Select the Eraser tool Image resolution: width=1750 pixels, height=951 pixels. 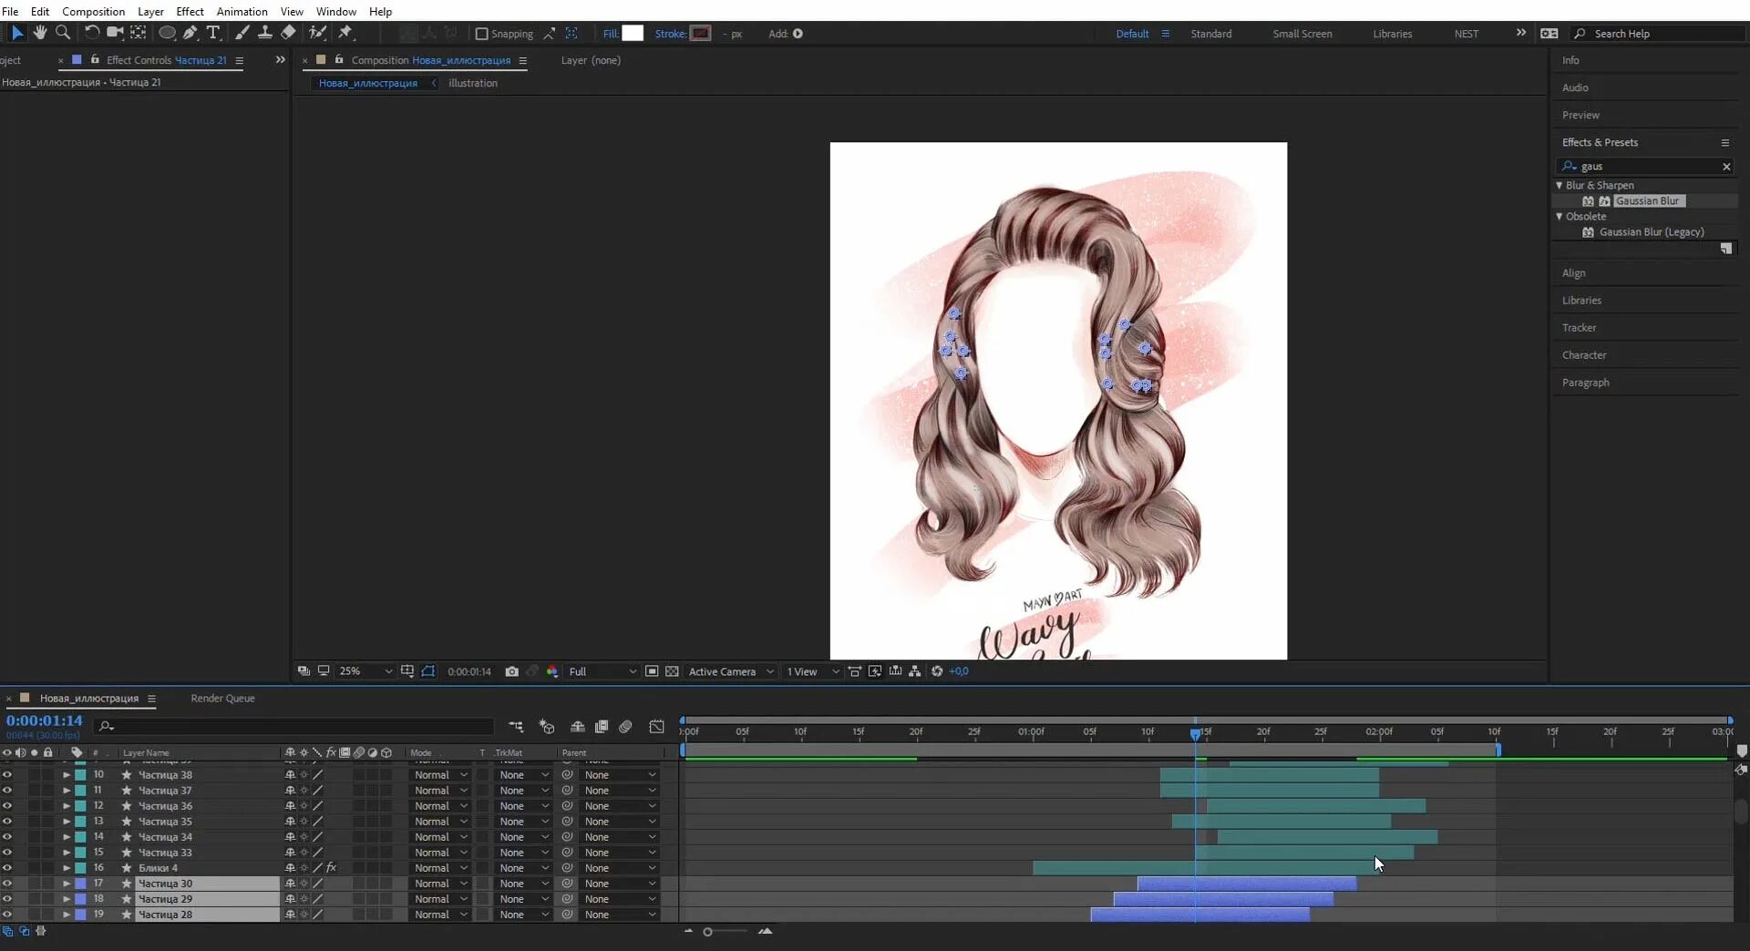click(x=288, y=33)
